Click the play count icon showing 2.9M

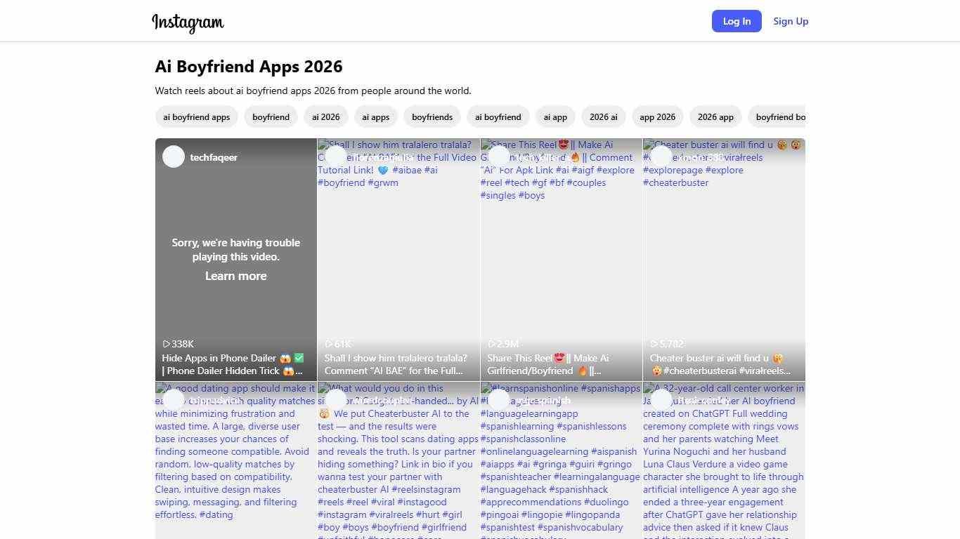pyautogui.click(x=492, y=344)
